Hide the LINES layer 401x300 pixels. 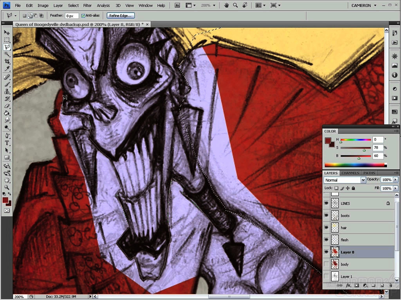[x=327, y=203]
